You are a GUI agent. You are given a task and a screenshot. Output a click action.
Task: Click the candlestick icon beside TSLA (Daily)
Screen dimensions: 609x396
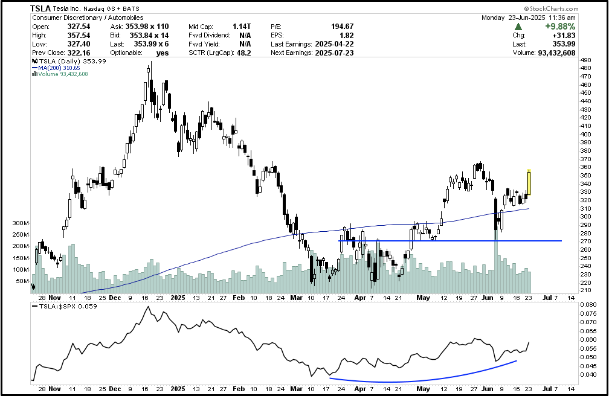(x=34, y=62)
